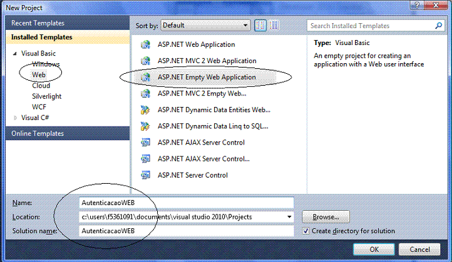The height and width of the screenshot is (262, 452).
Task: Open the Sort by Default dropdown
Action: [x=205, y=26]
